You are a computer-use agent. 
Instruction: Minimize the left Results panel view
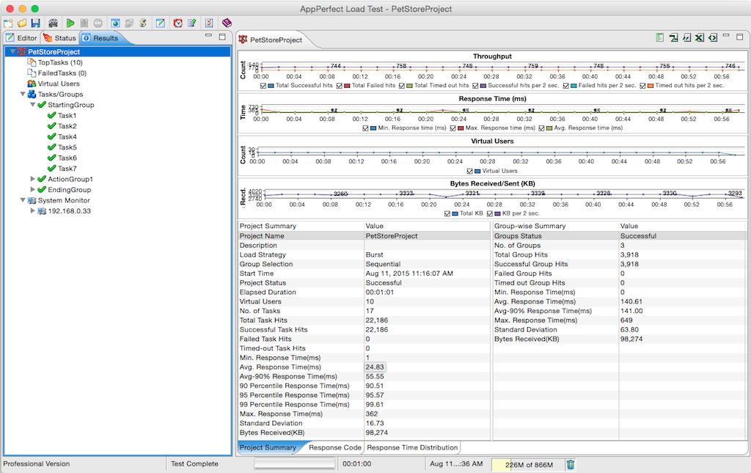point(208,35)
